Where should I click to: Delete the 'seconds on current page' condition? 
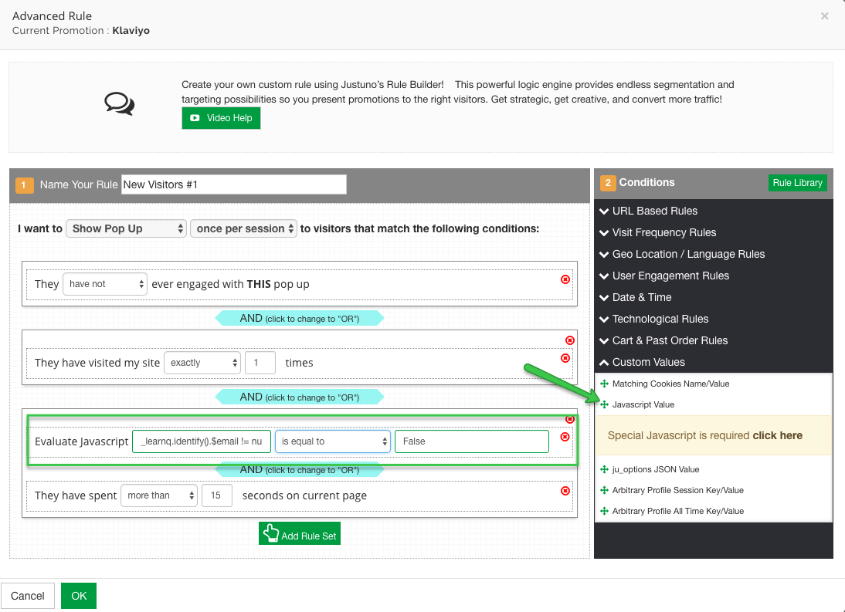[x=565, y=491]
